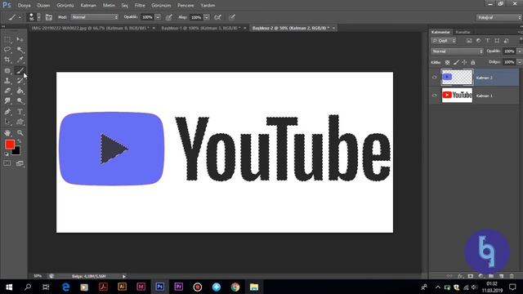Toggle pixel layer filter in Layers panel
Viewport: 523px width, 294px height.
point(469,41)
